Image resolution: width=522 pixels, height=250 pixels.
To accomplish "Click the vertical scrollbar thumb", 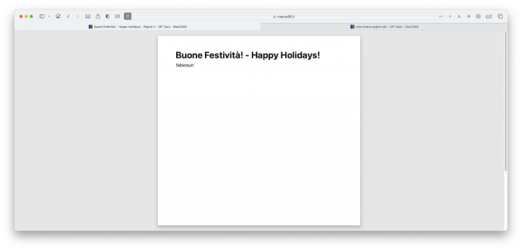I will 505,102.
